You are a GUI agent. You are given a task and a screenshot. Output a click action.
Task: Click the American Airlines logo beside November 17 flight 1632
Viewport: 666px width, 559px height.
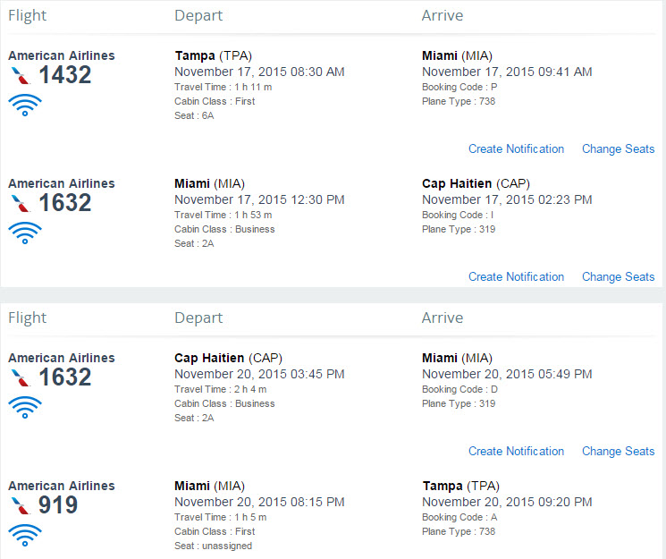pos(21,204)
